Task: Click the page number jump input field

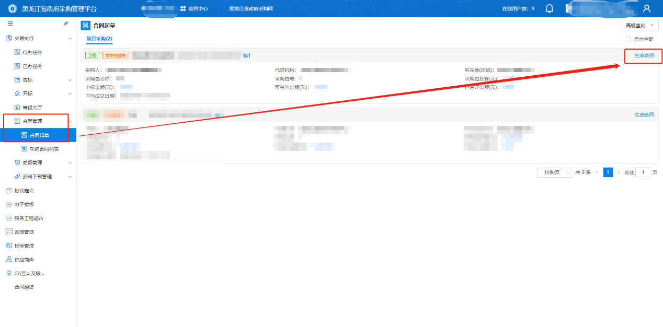Action: [x=643, y=172]
